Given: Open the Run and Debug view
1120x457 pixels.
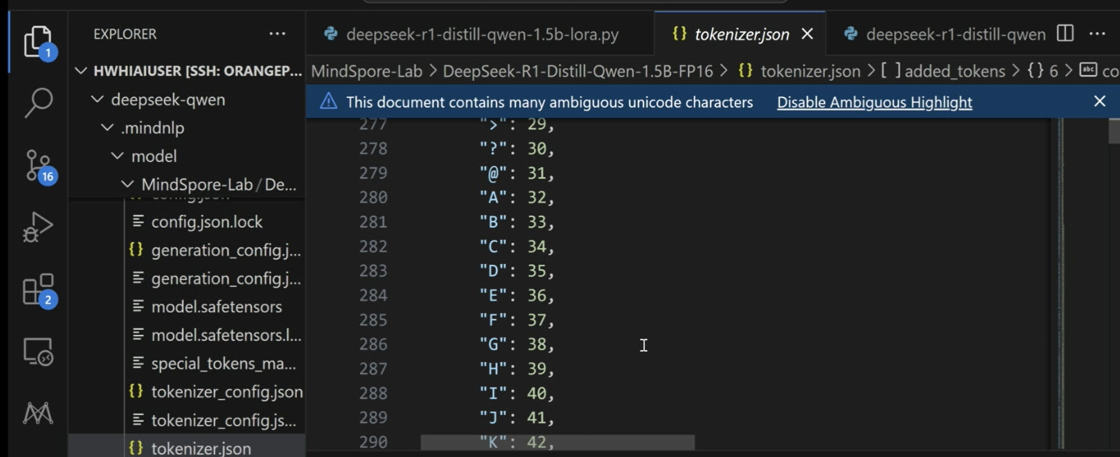Looking at the screenshot, I should (38, 227).
